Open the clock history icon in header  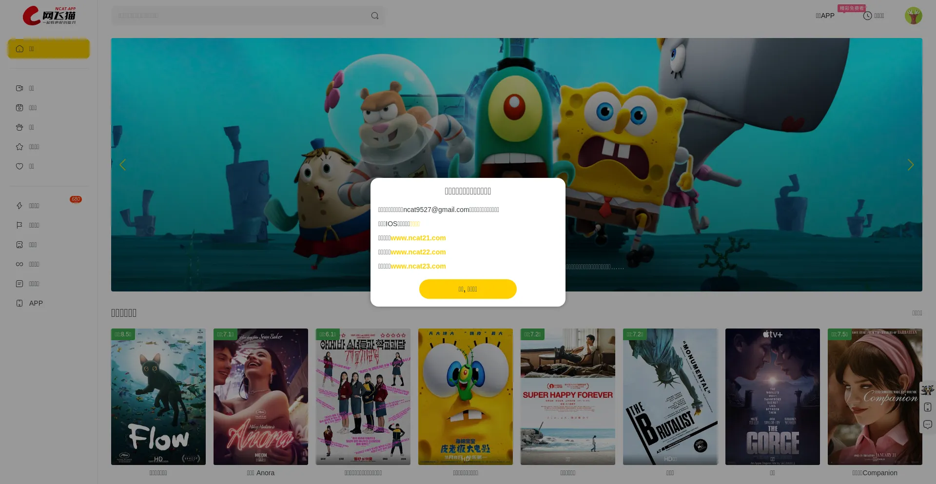click(867, 16)
